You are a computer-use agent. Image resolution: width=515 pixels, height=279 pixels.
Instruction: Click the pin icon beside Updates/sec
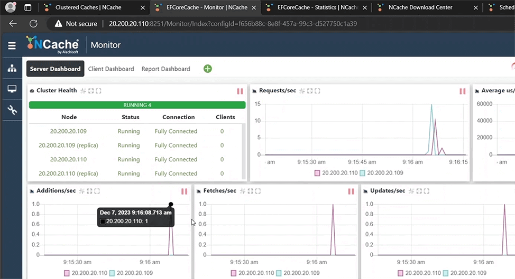(x=411, y=191)
